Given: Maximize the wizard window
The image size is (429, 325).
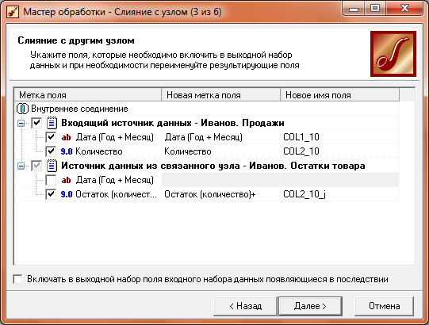Looking at the screenshot, I should click(x=374, y=9).
